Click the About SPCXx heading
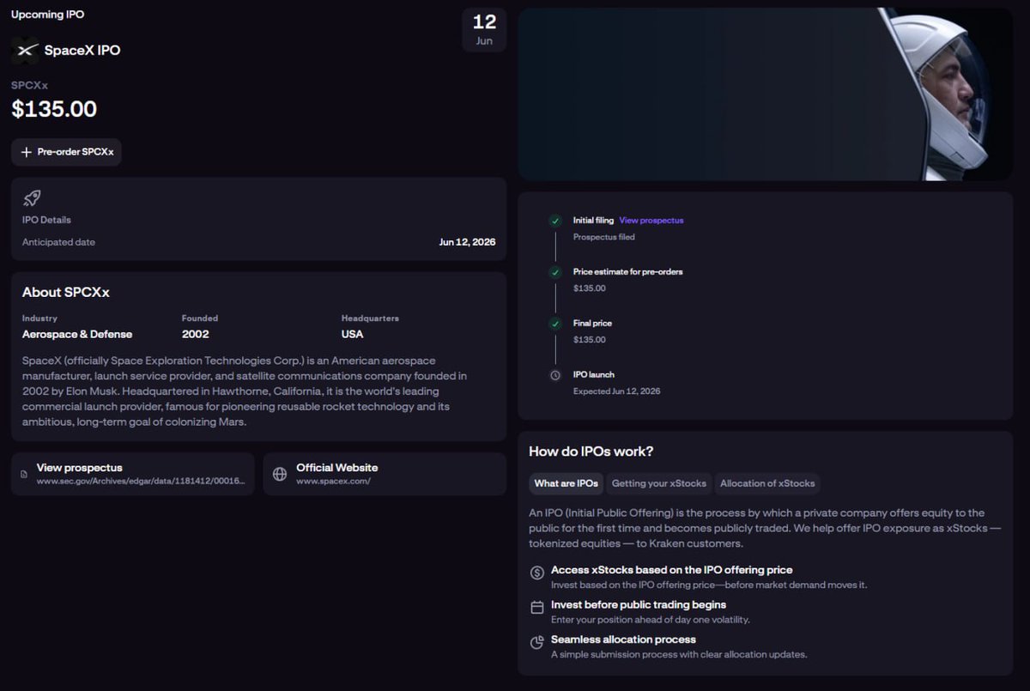The image size is (1030, 691). coord(66,293)
